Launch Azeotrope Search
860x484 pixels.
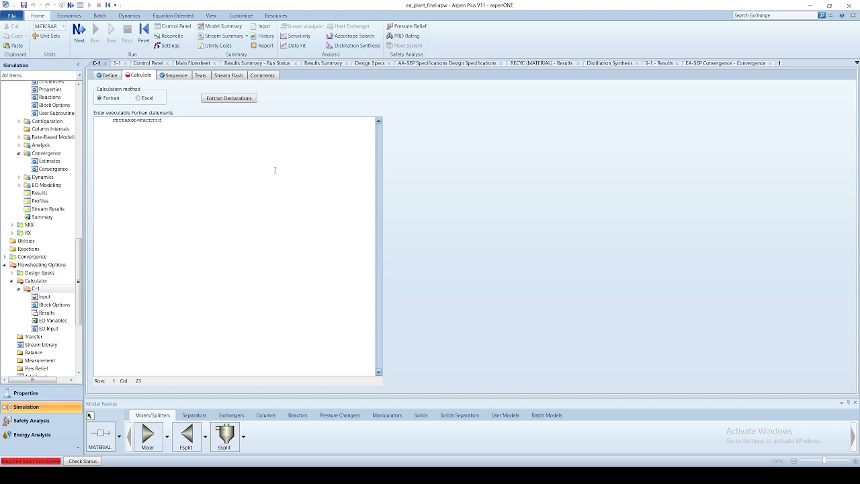(351, 36)
